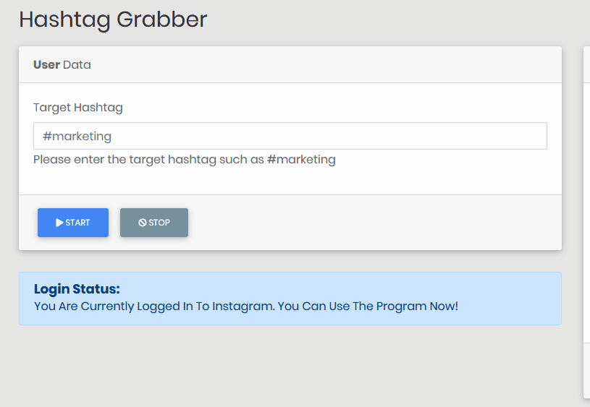The image size is (590, 407).
Task: Click the "START" text label on blue button
Action: [77, 223]
